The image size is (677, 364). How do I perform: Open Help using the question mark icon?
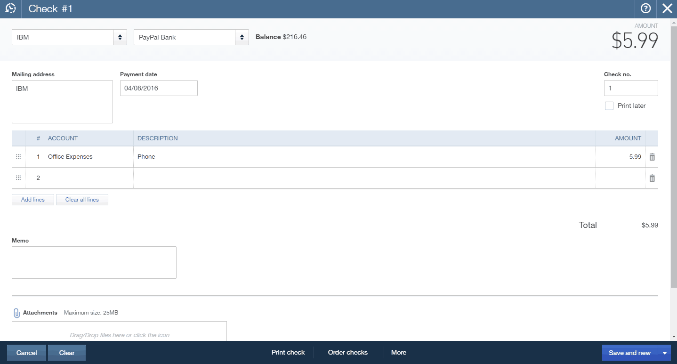tap(645, 8)
